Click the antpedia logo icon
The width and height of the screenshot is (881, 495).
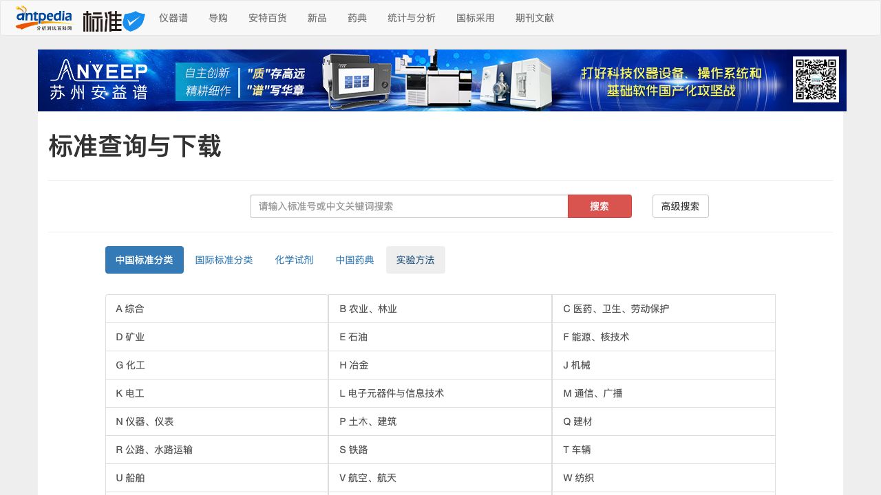click(43, 18)
